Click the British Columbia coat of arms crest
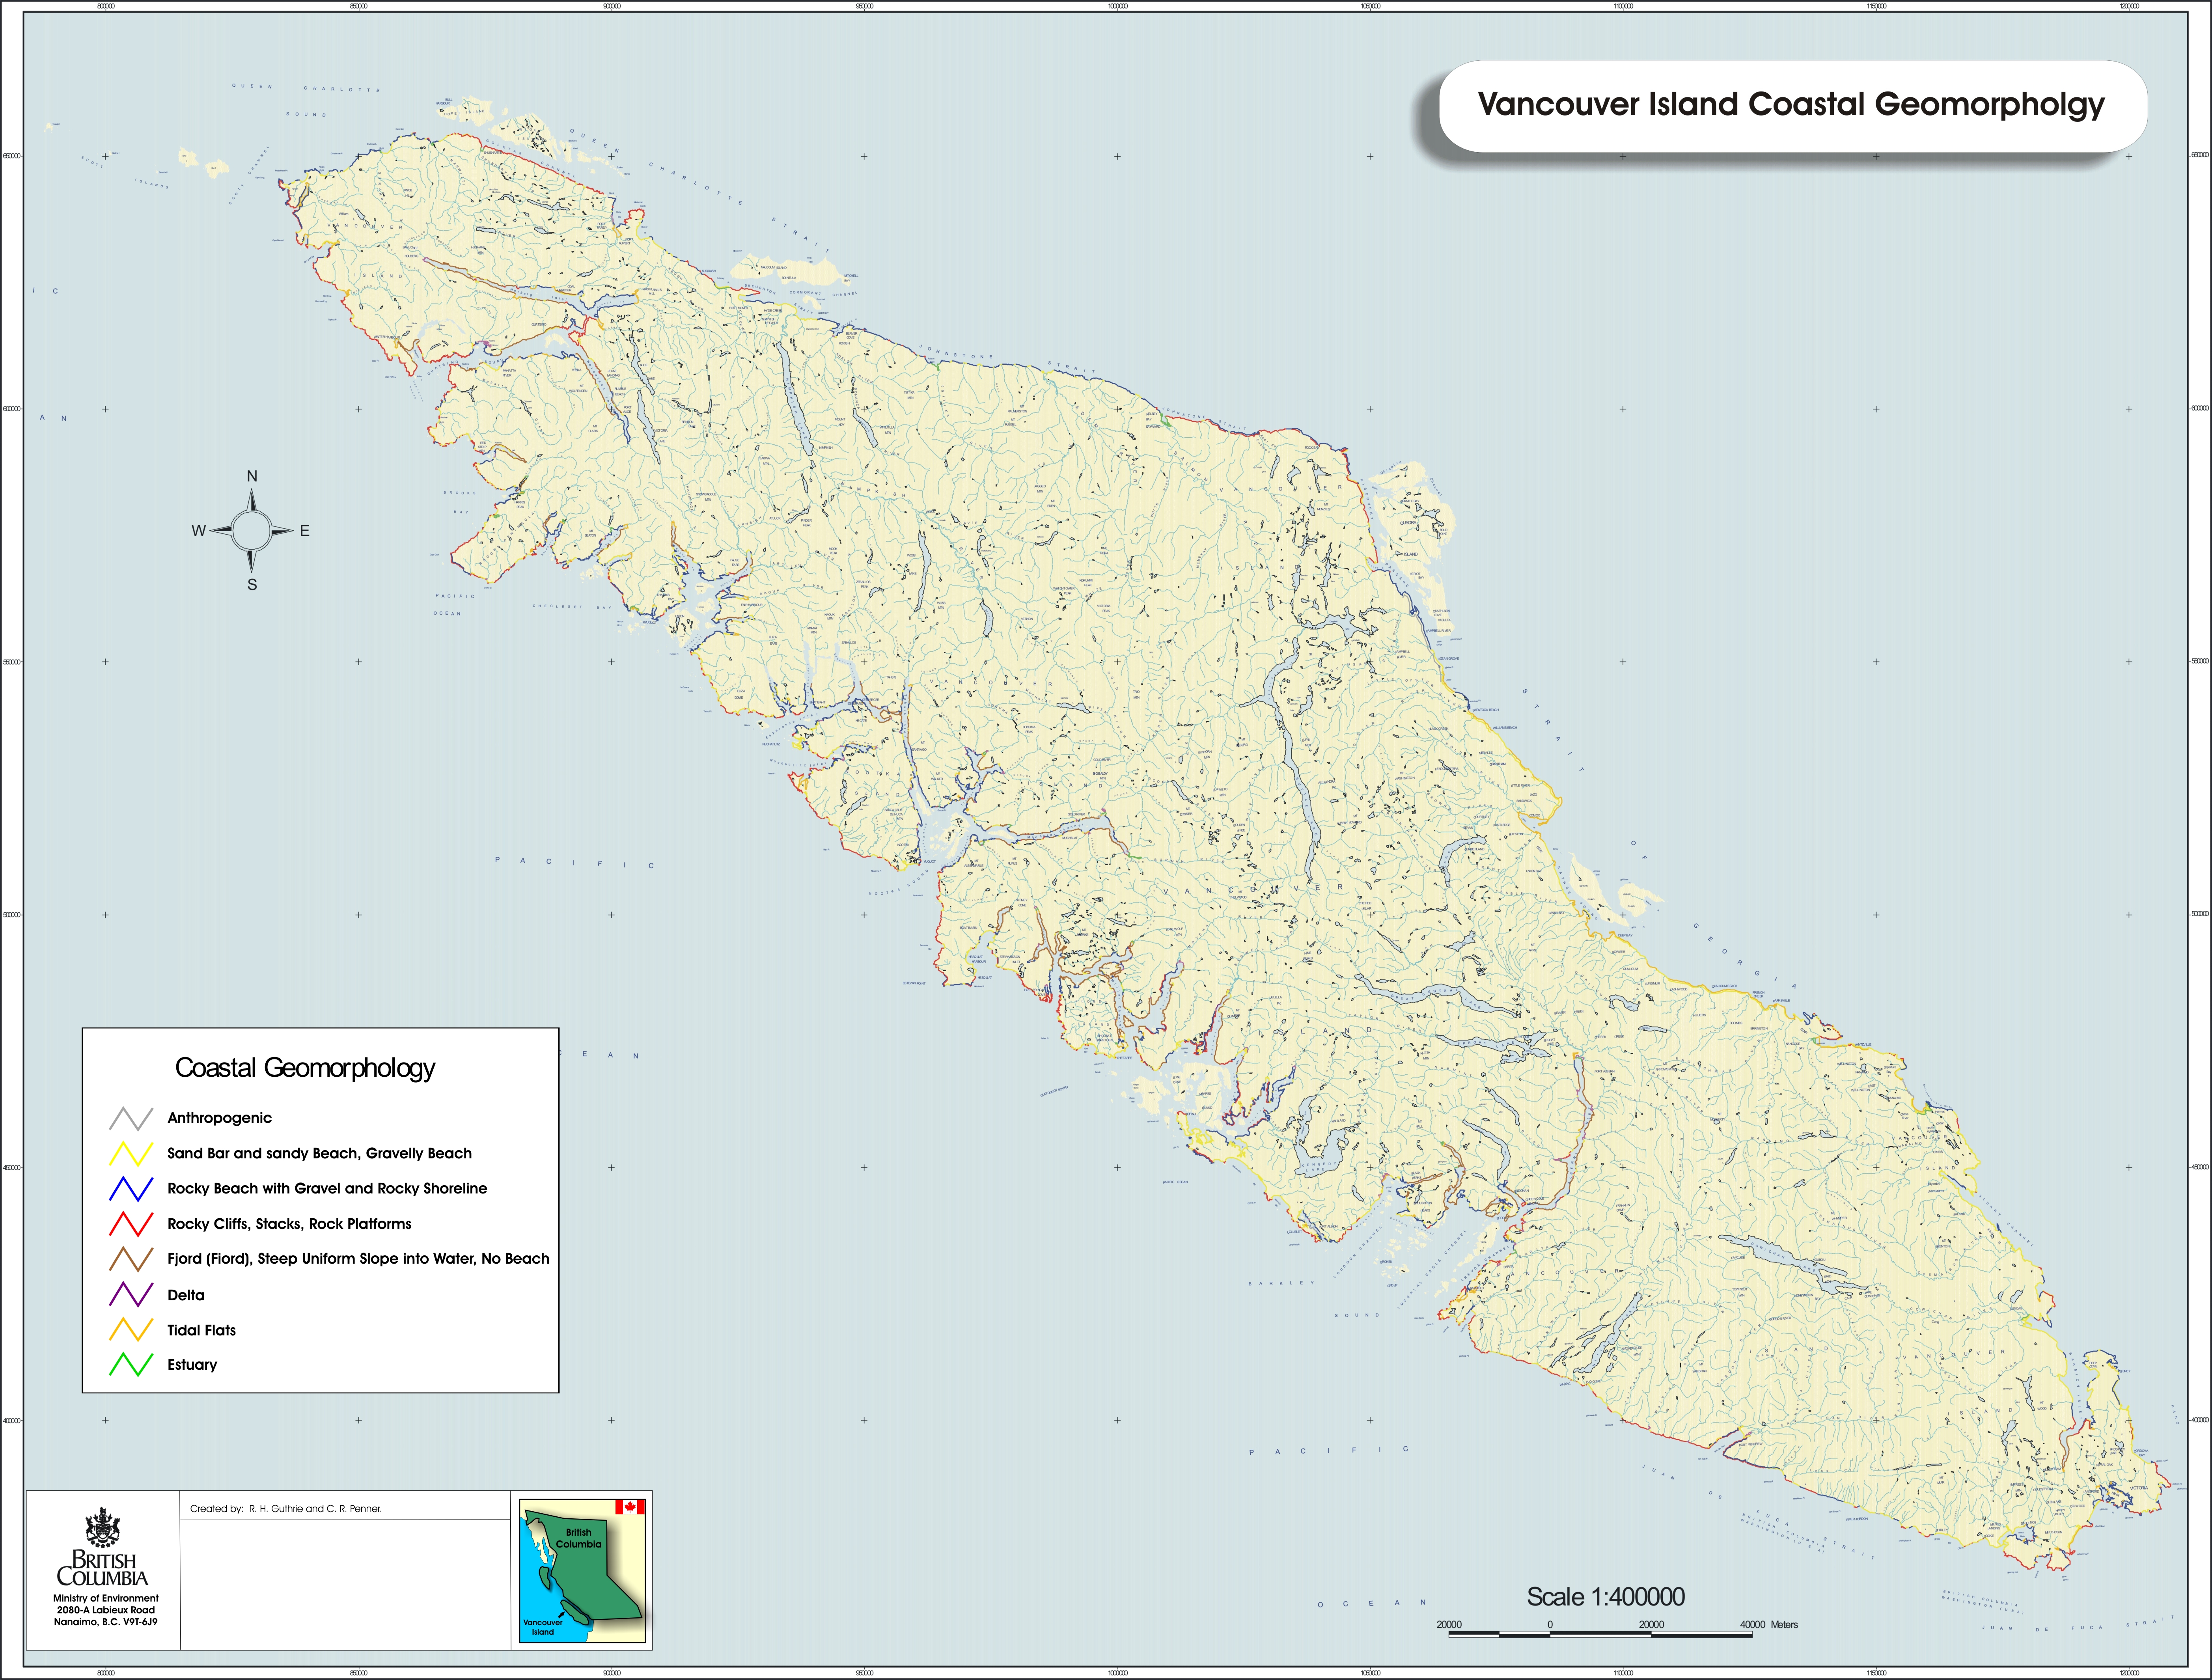The width and height of the screenshot is (2212, 1680). 102,1528
